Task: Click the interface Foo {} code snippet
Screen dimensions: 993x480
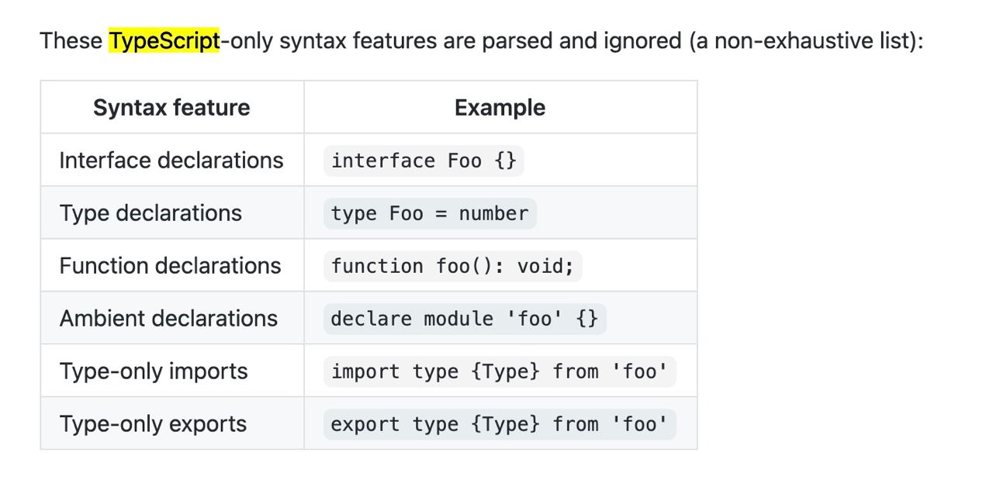Action: (x=424, y=161)
